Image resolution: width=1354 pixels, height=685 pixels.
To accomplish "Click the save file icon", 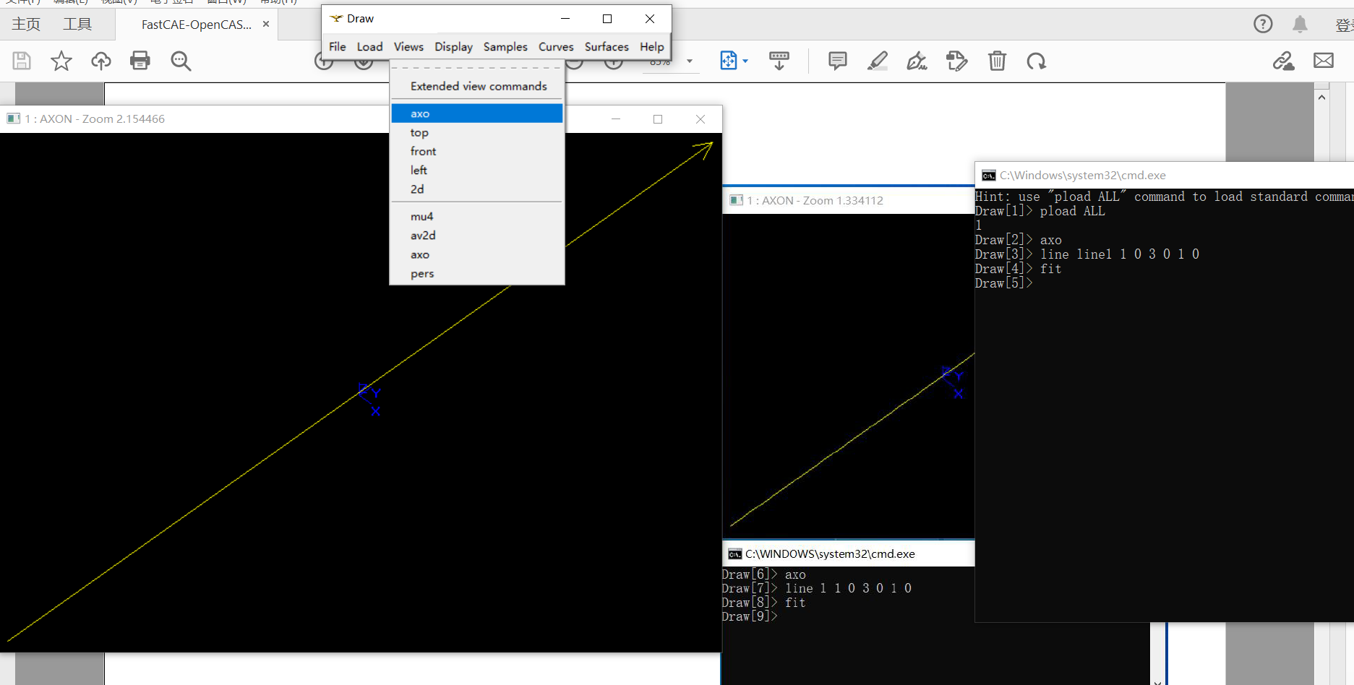I will 22,61.
